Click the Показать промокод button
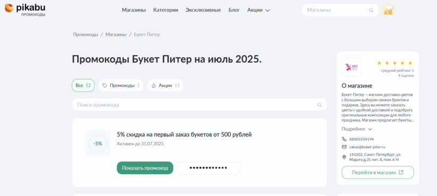Image resolution: width=437 pixels, height=196 pixels. pos(145,168)
